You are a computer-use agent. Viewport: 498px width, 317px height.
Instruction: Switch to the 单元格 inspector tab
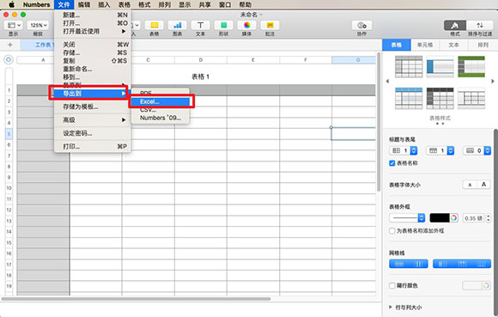425,46
